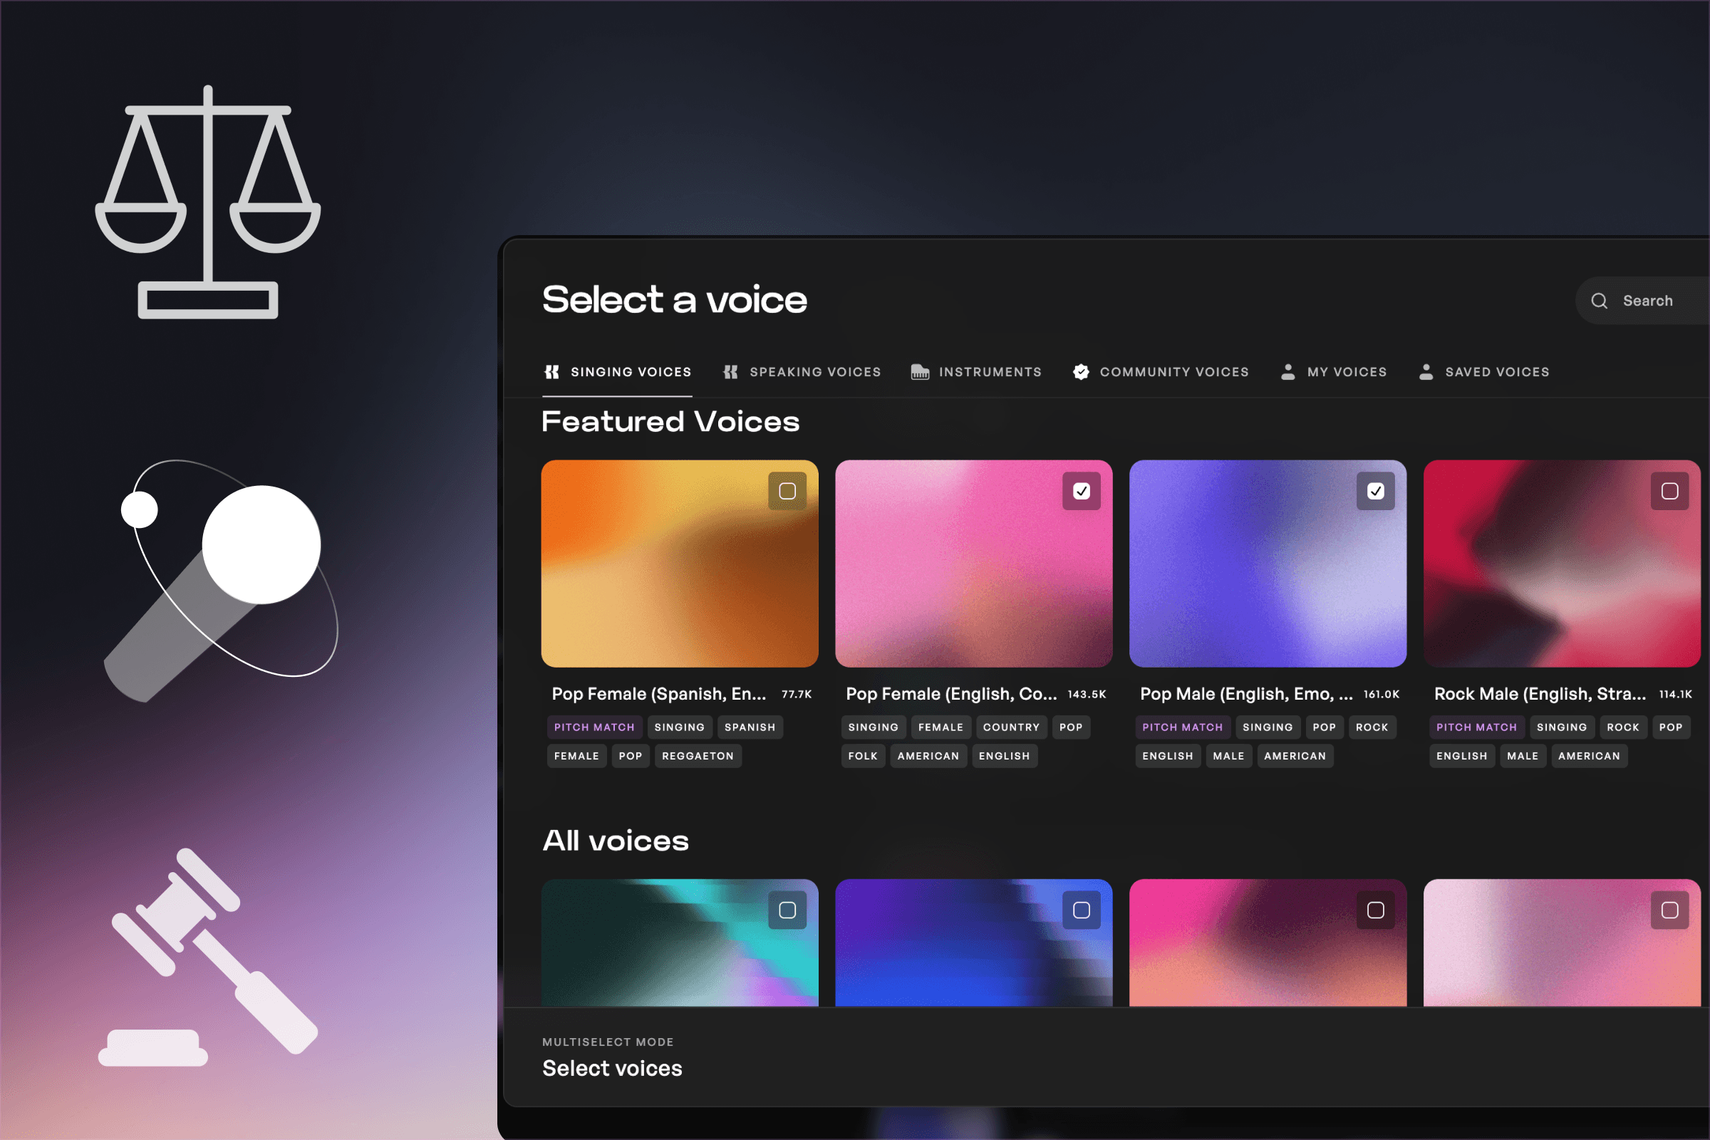Select the pink Pop Female English thumbnail
The image size is (1710, 1140).
tap(973, 564)
